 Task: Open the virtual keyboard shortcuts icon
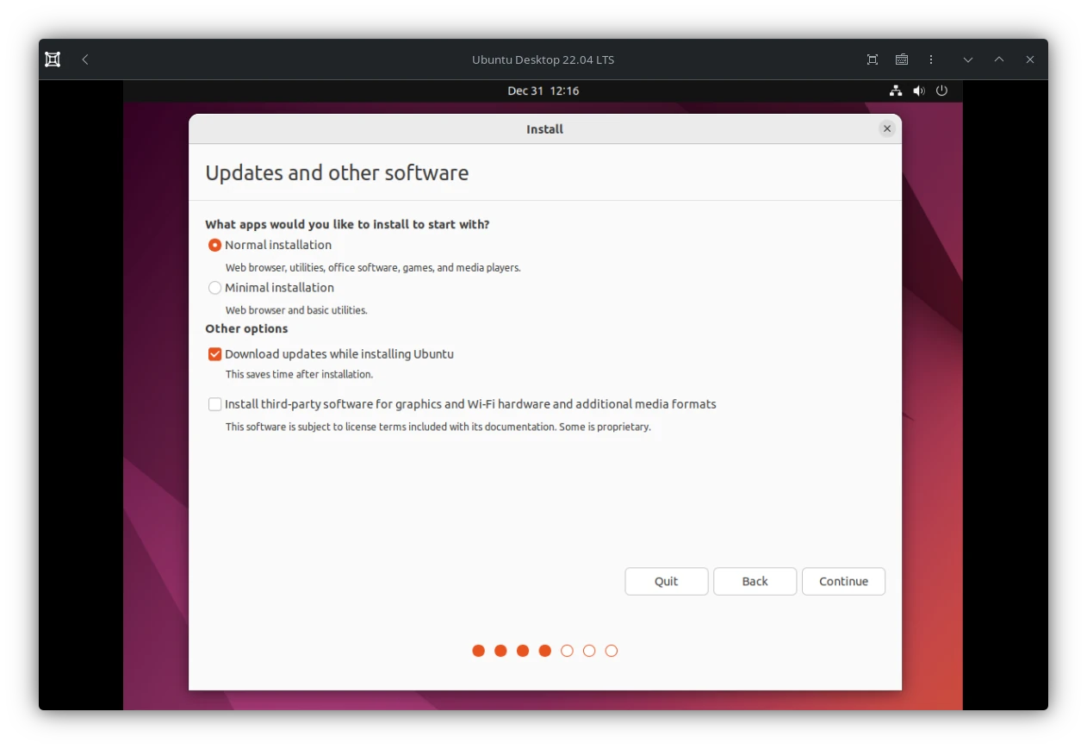902,59
